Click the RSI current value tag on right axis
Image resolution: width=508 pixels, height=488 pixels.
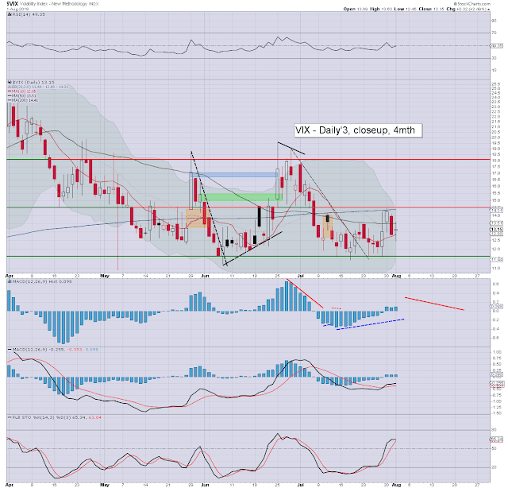pos(497,46)
